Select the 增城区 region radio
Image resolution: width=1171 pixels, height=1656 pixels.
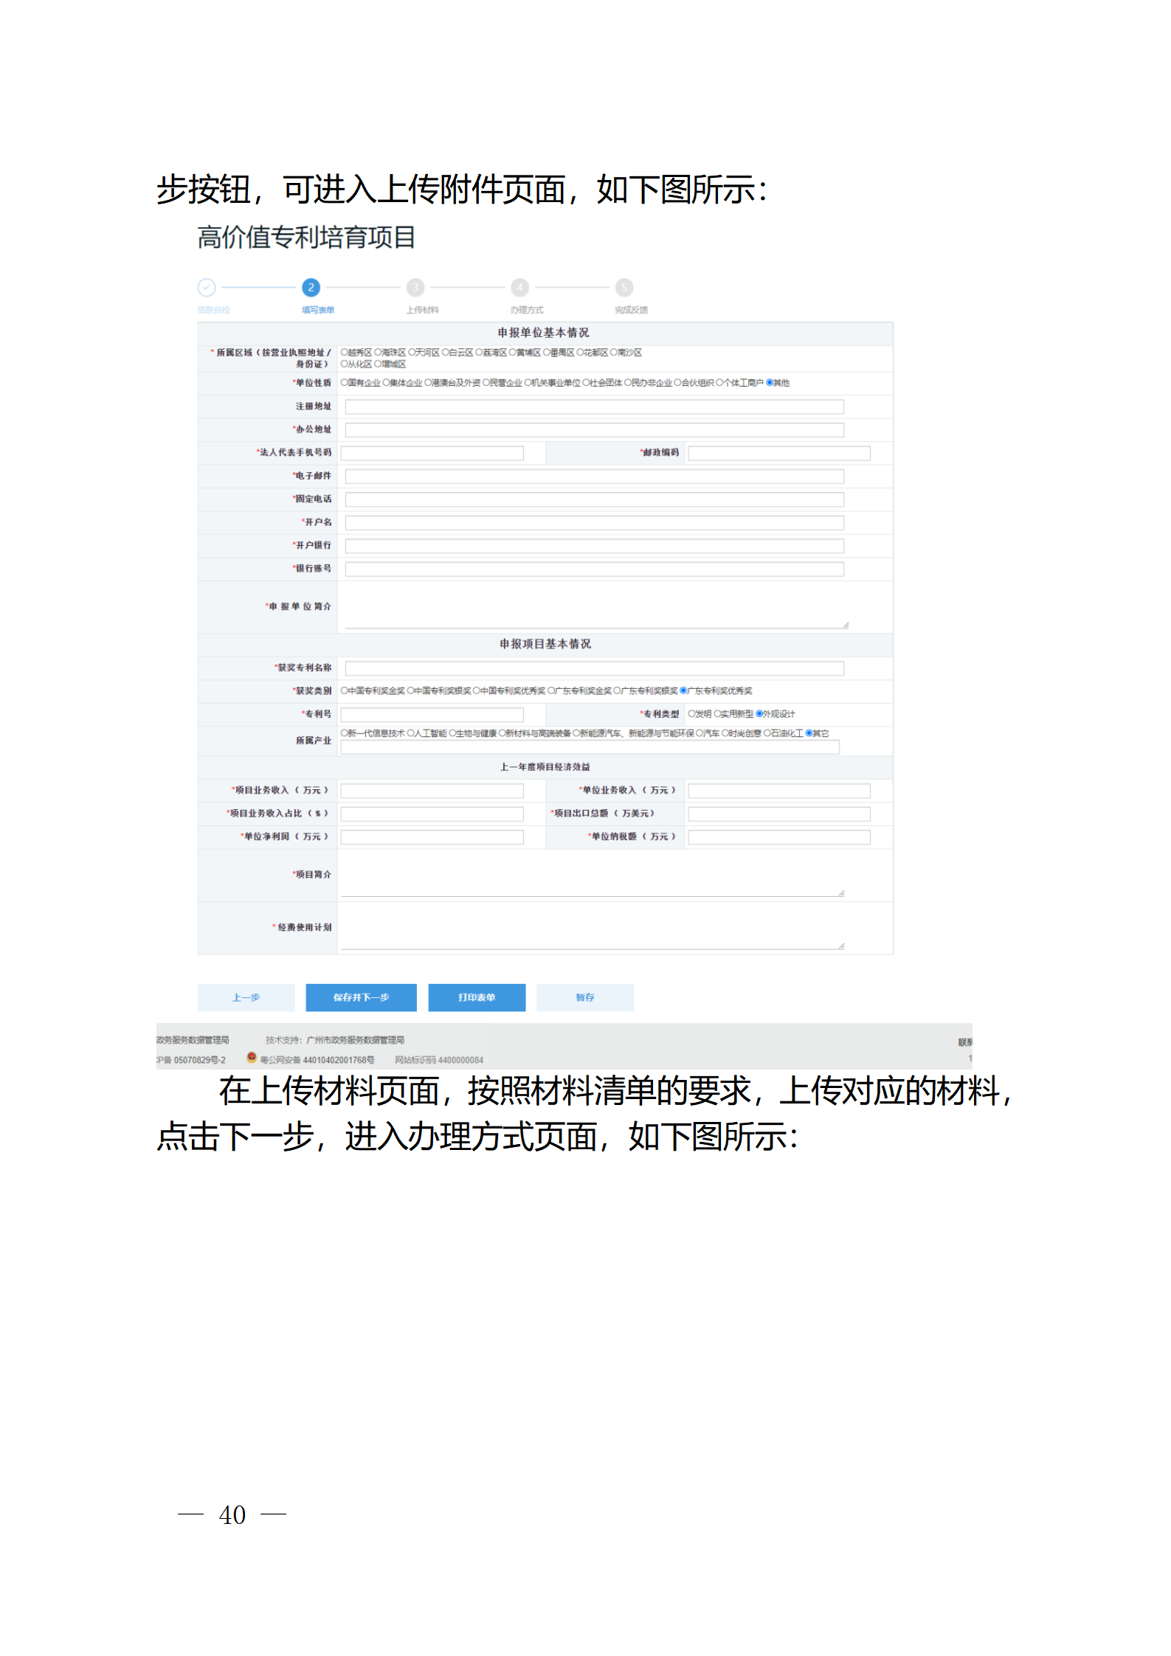(378, 364)
